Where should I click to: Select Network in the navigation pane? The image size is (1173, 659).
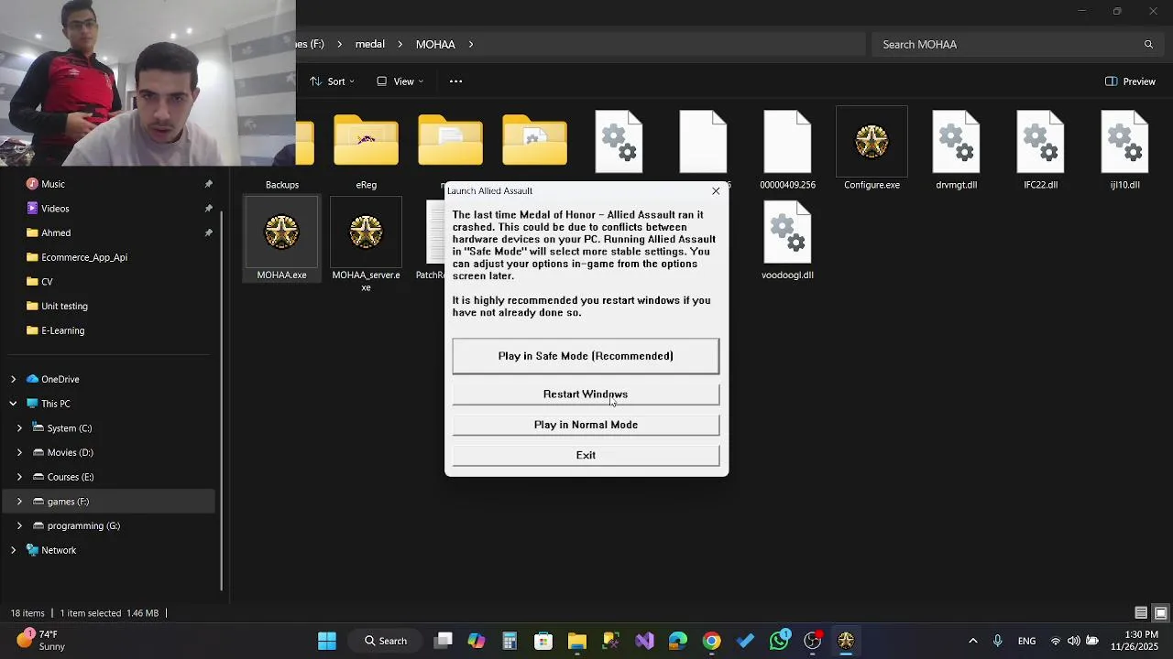point(59,550)
